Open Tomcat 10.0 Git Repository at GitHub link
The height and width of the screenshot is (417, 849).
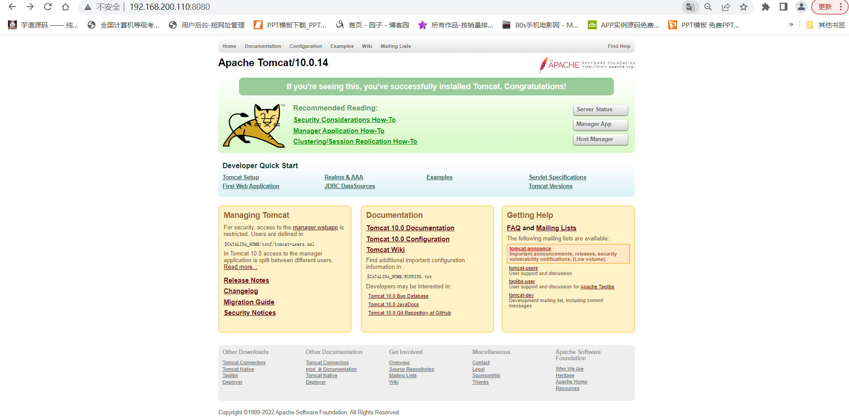pyautogui.click(x=409, y=313)
